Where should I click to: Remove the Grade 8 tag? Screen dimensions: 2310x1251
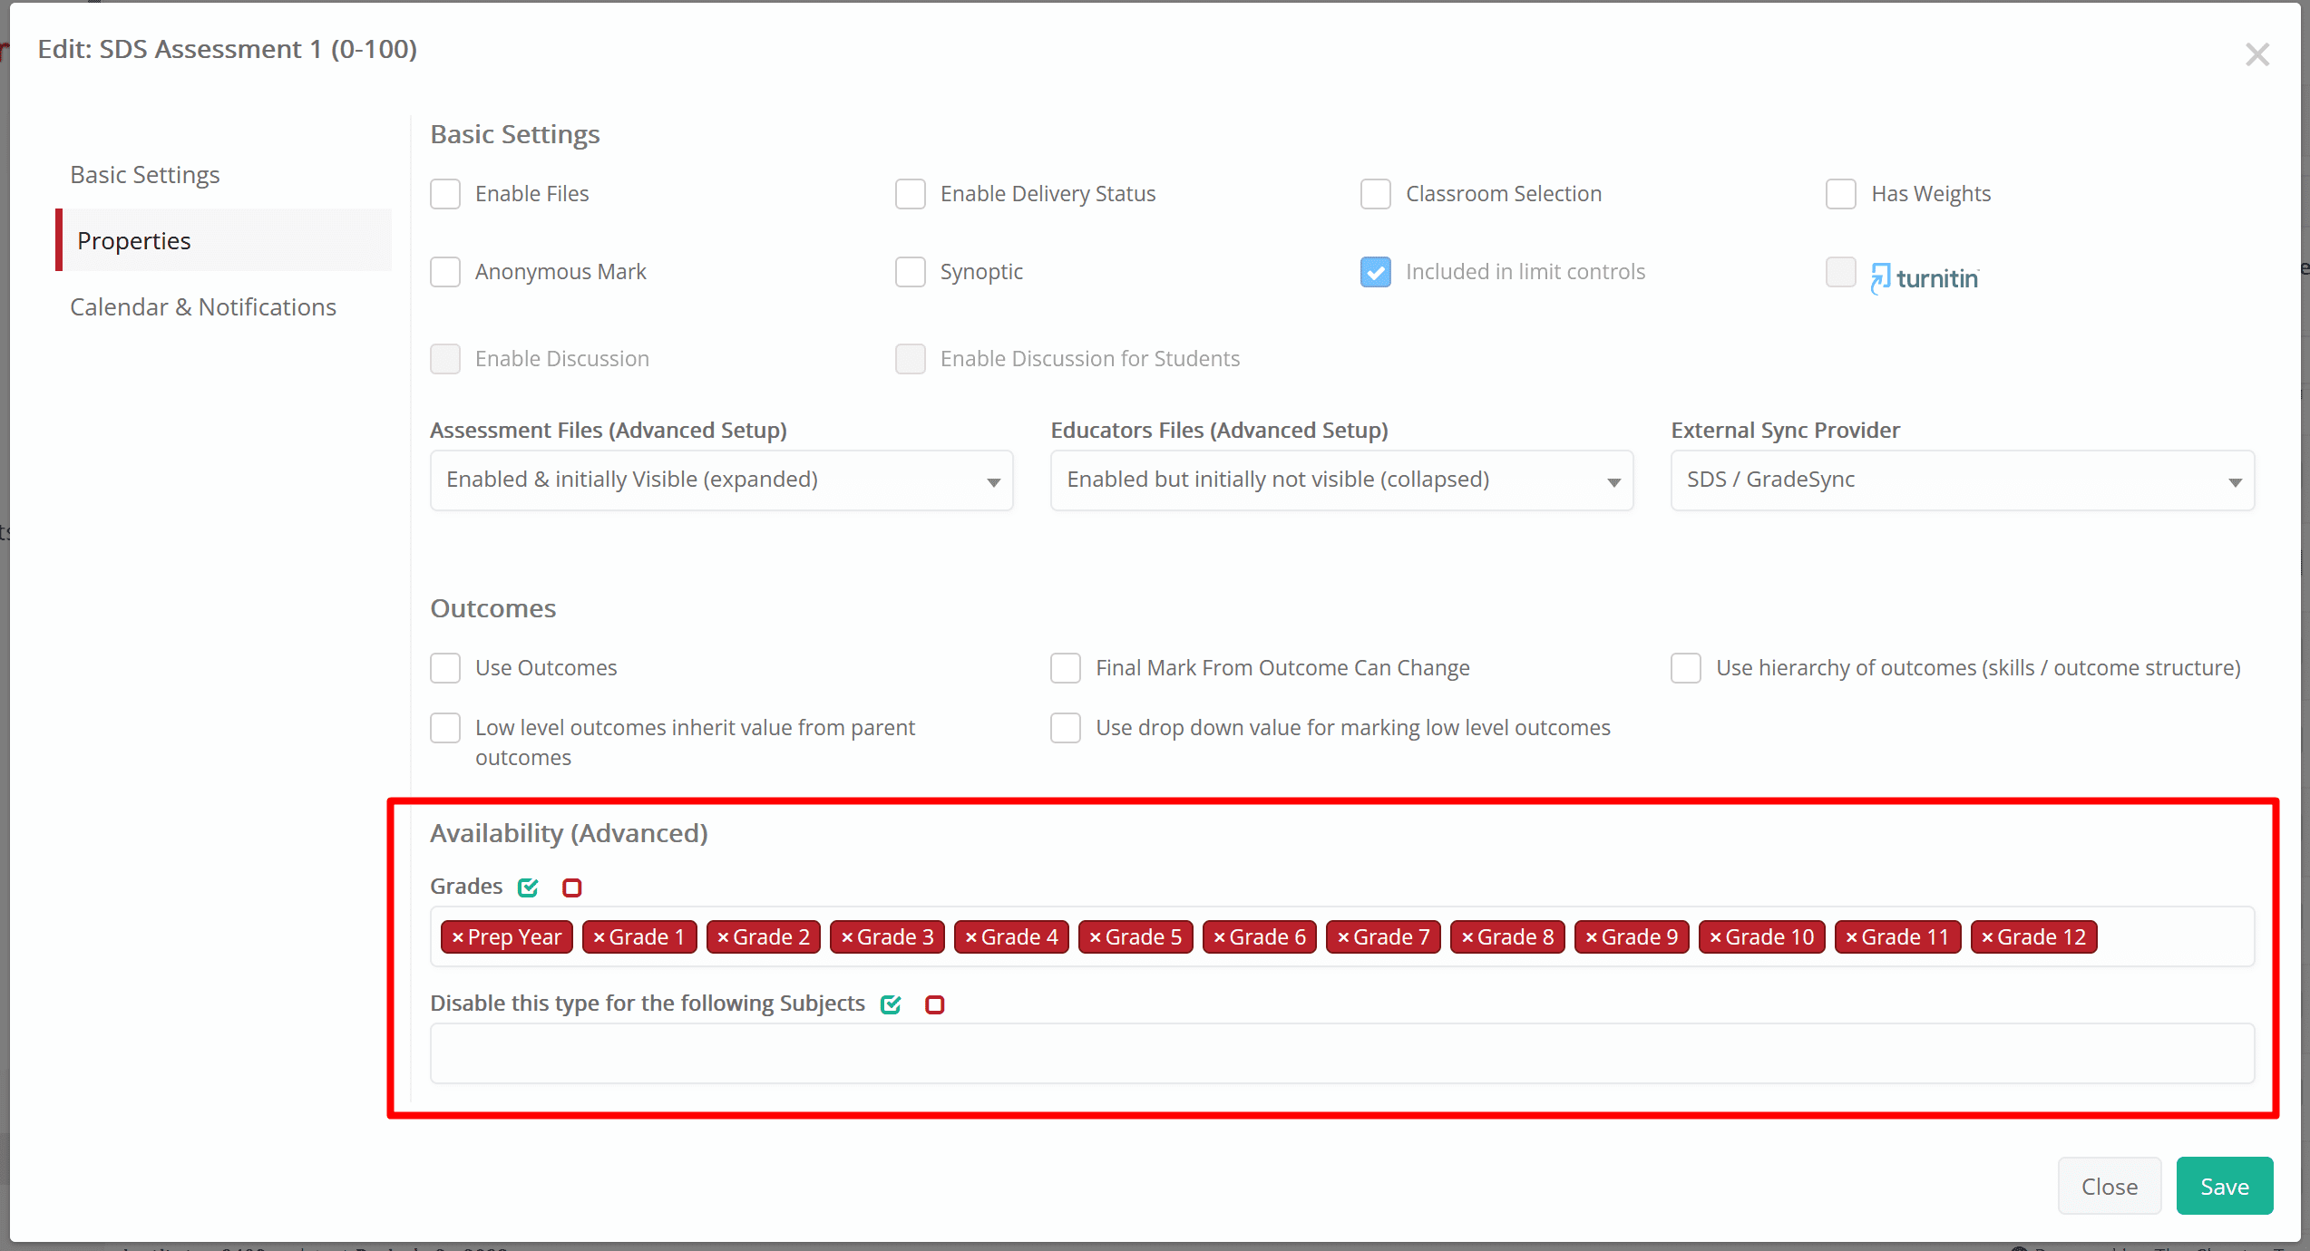1467,937
